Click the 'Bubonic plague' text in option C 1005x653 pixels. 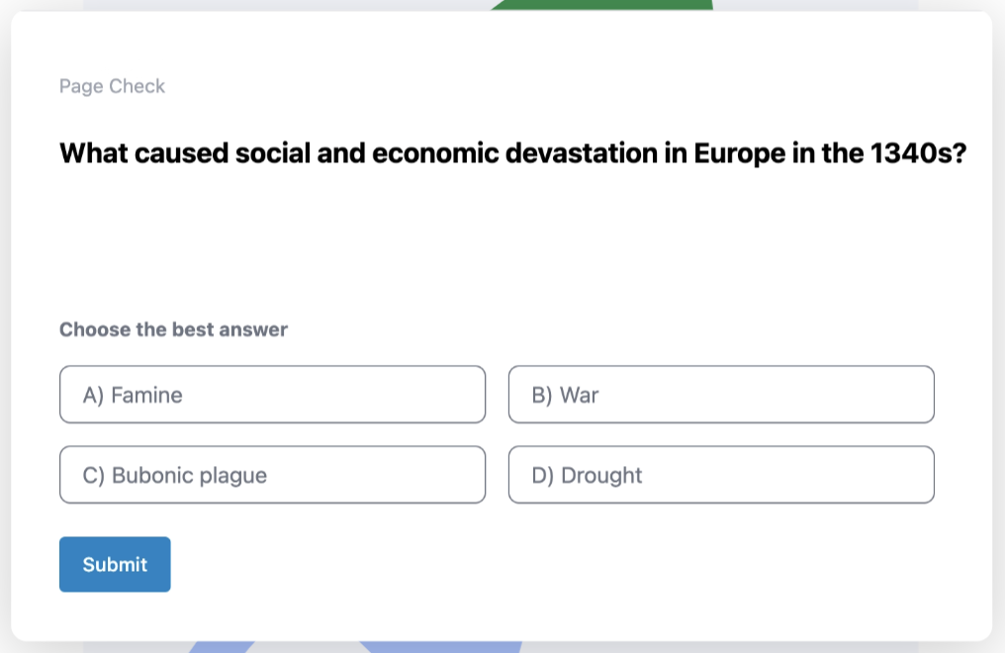coord(189,476)
